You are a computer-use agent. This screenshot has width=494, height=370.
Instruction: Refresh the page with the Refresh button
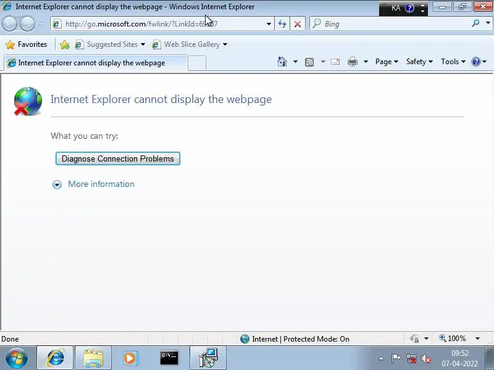click(282, 24)
